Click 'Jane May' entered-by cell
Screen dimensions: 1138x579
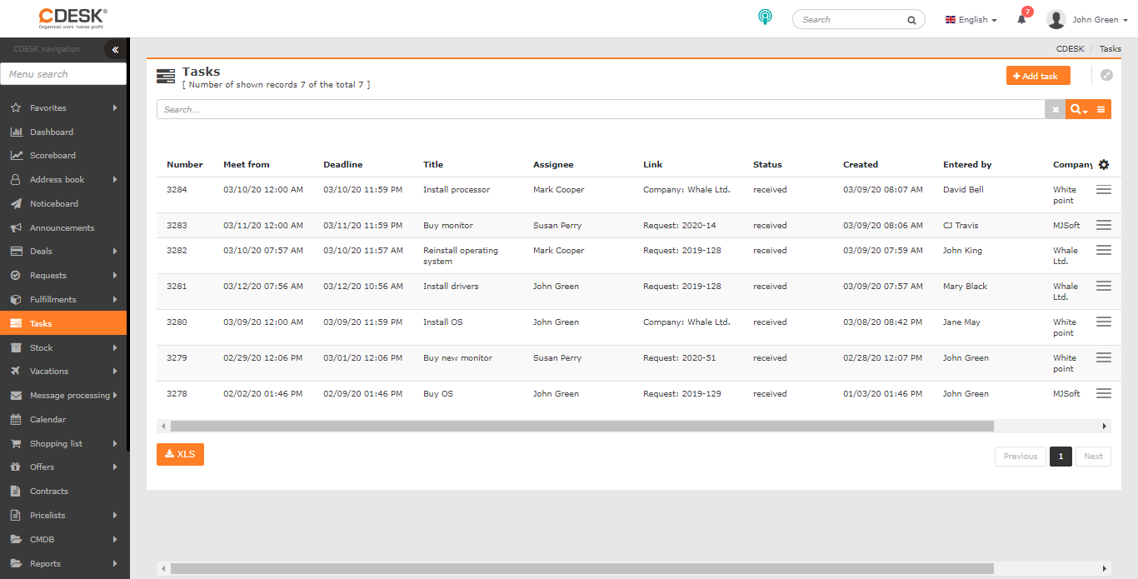pos(961,322)
